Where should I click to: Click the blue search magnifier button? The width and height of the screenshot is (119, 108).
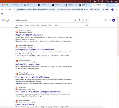(86, 20)
